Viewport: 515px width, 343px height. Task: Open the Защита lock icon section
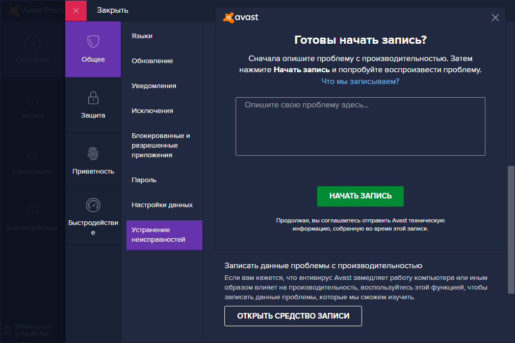pyautogui.click(x=93, y=105)
